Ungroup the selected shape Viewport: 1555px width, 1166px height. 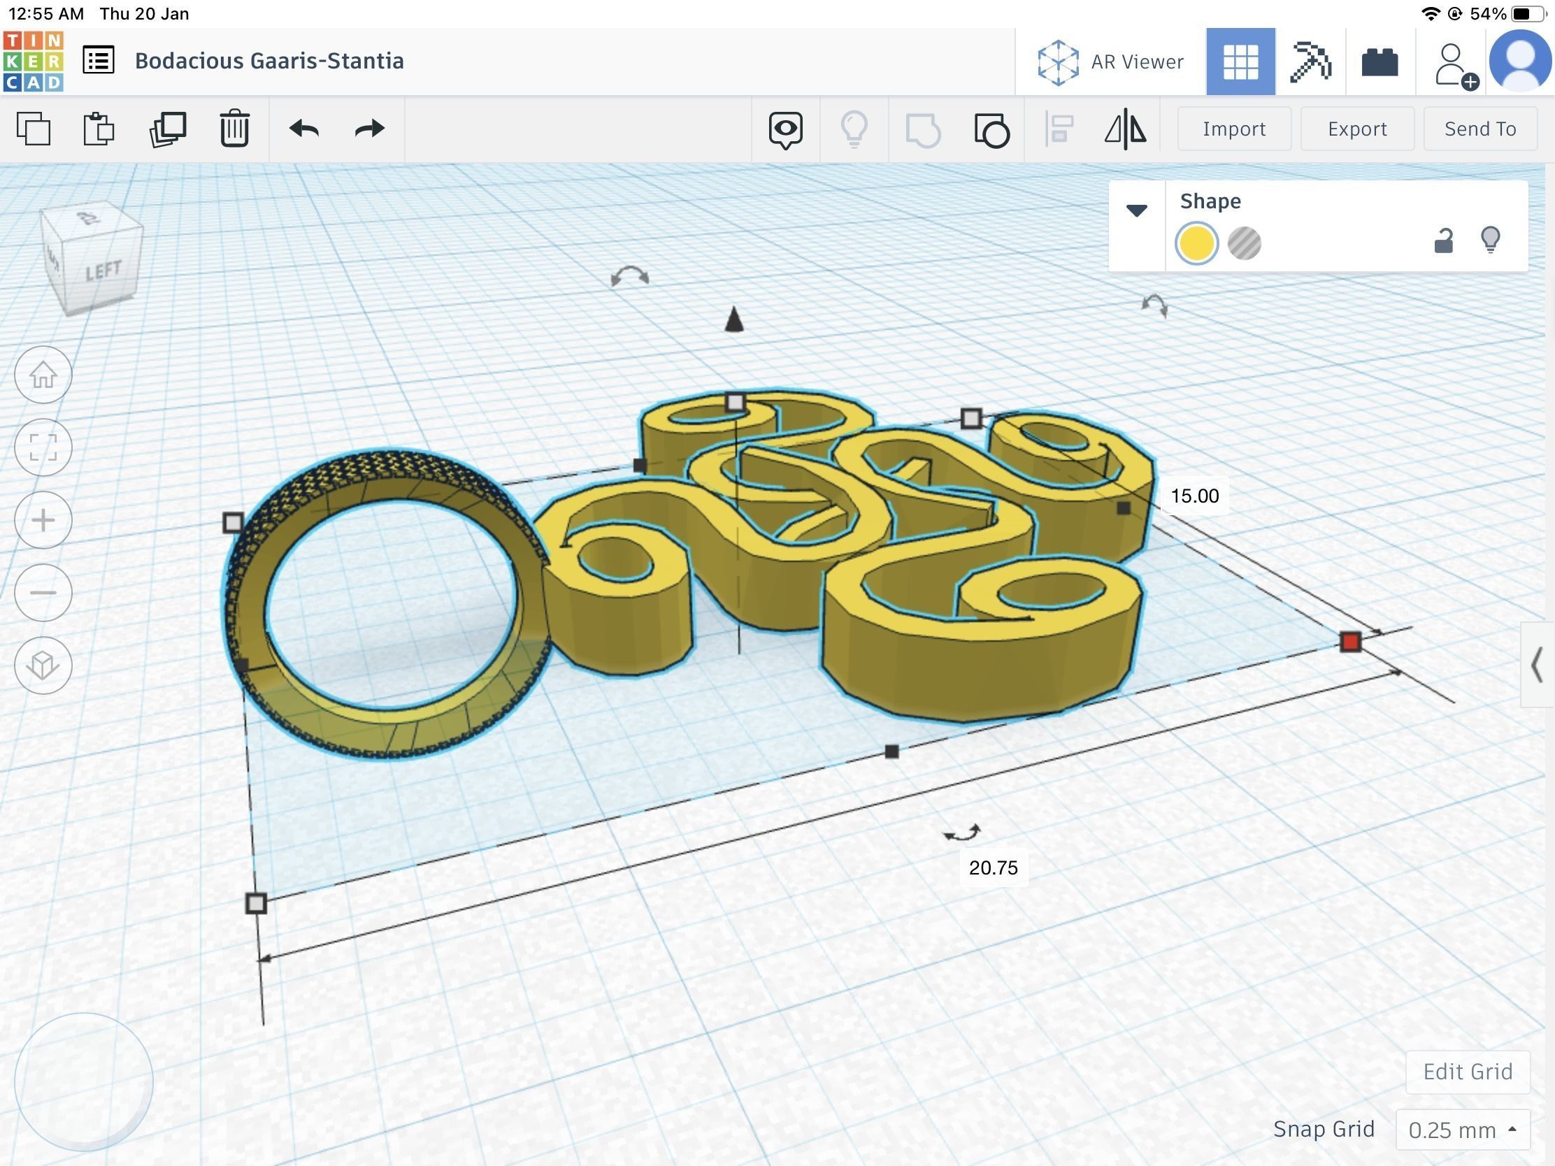pyautogui.click(x=992, y=129)
